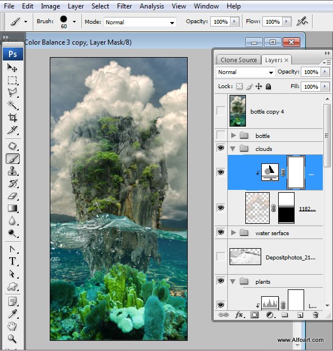Open the Filter menu
This screenshot has height=351, width=333.
[124, 6]
